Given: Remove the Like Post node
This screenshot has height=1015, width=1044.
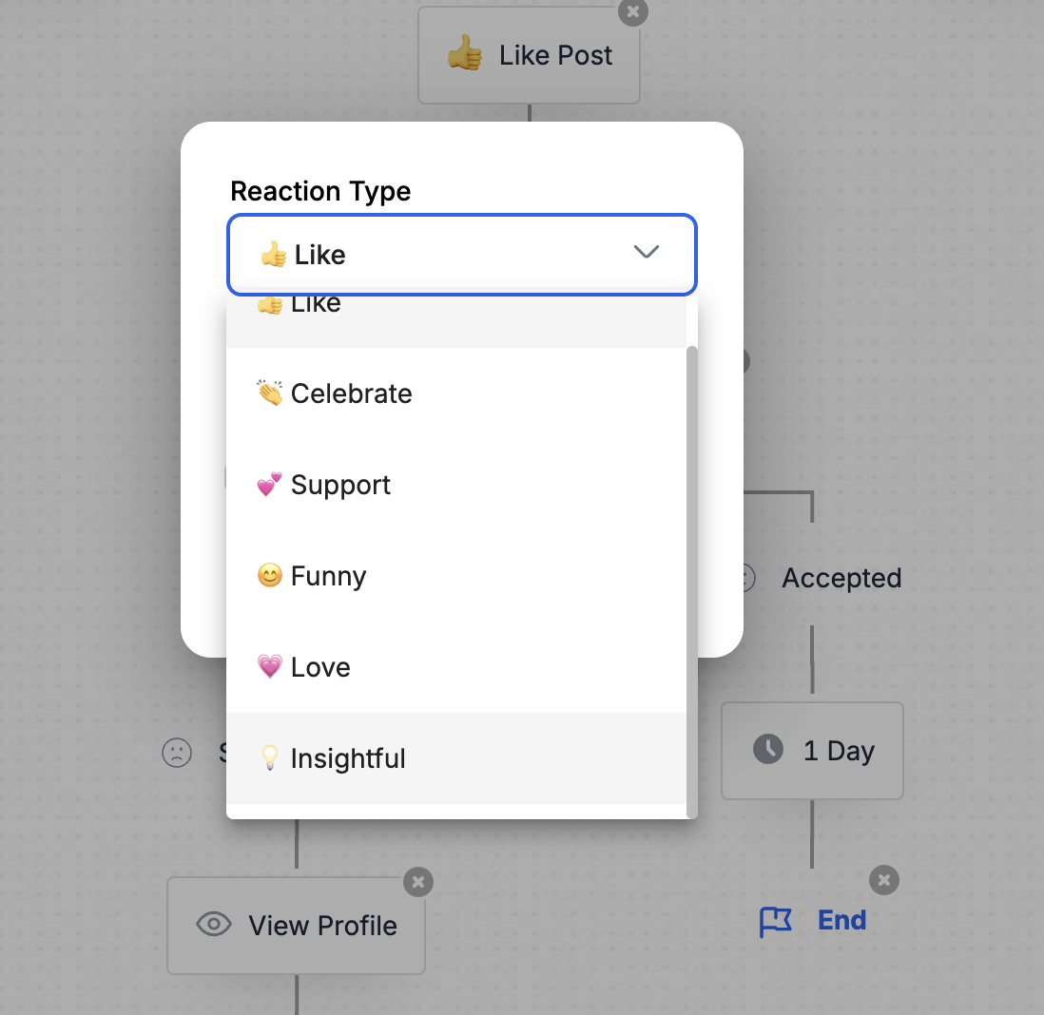Looking at the screenshot, I should [632, 12].
